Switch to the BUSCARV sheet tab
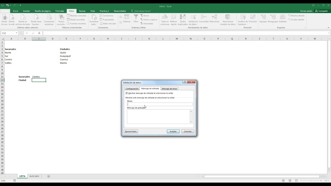Image resolution: width=331 pixels, height=186 pixels. (34, 176)
